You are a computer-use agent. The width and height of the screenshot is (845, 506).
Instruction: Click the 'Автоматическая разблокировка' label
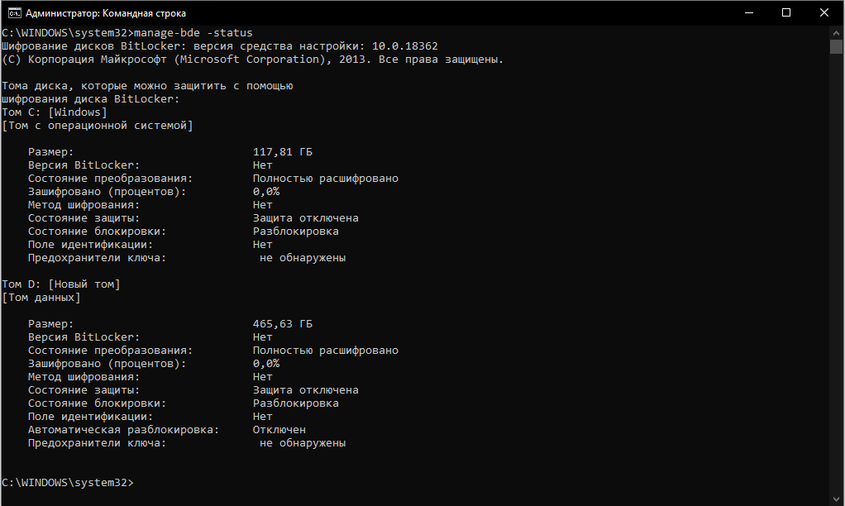pos(123,430)
